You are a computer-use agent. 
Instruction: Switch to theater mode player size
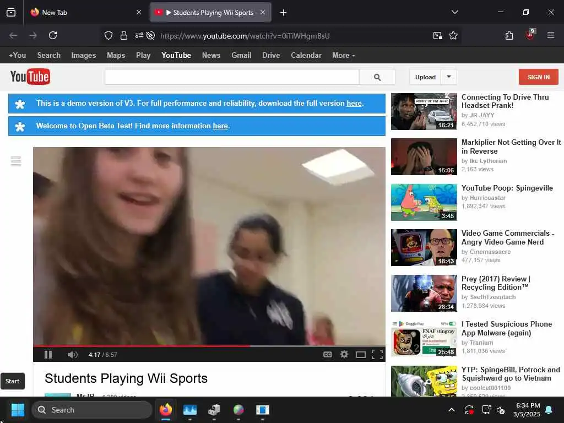click(360, 355)
